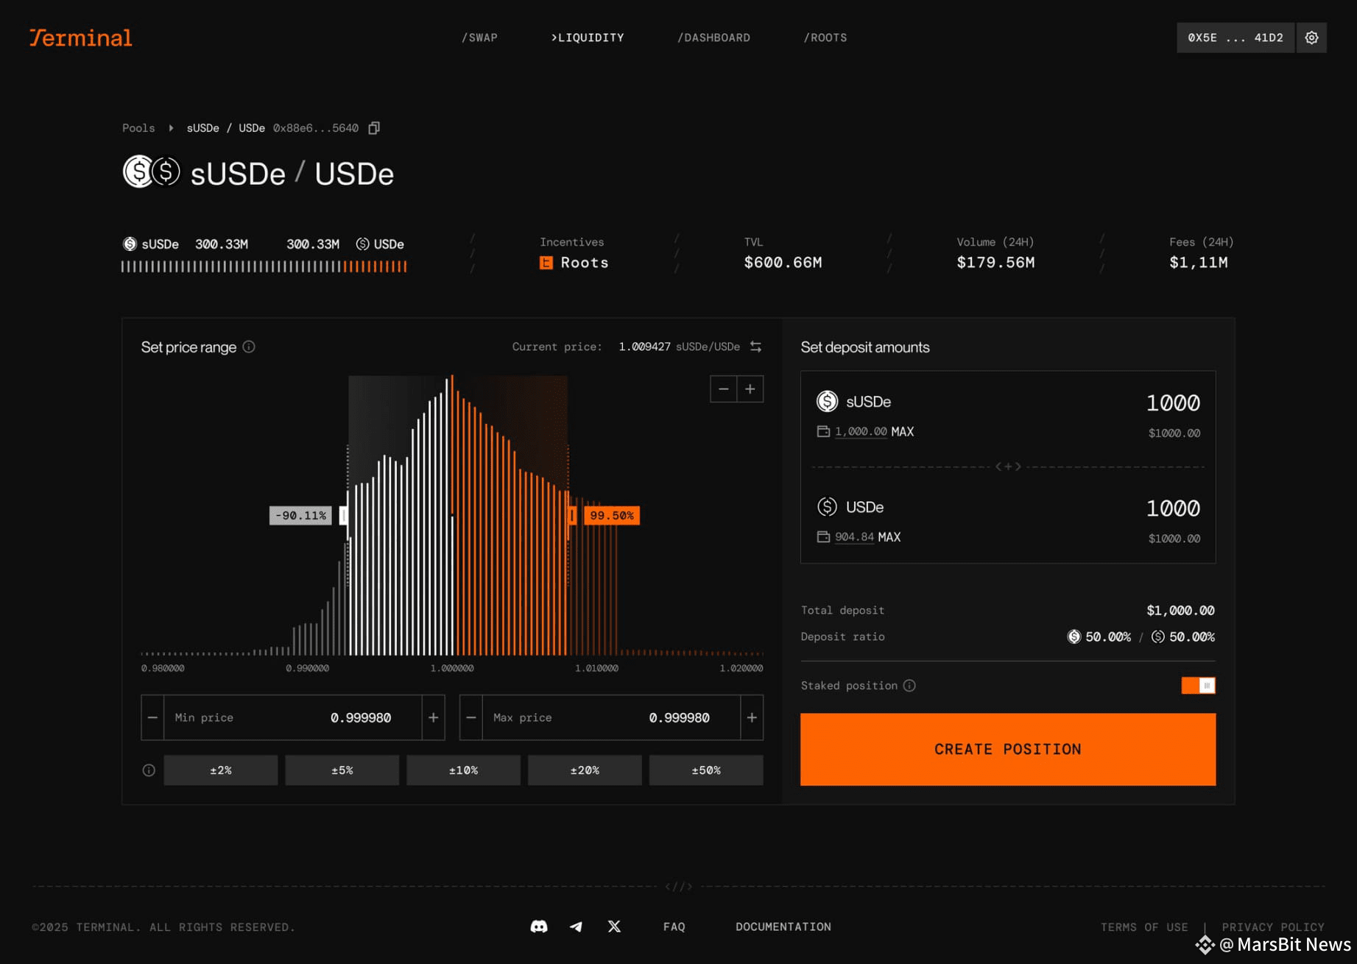1357x964 pixels.
Task: Zoom out the liquidity chart
Action: 723,389
